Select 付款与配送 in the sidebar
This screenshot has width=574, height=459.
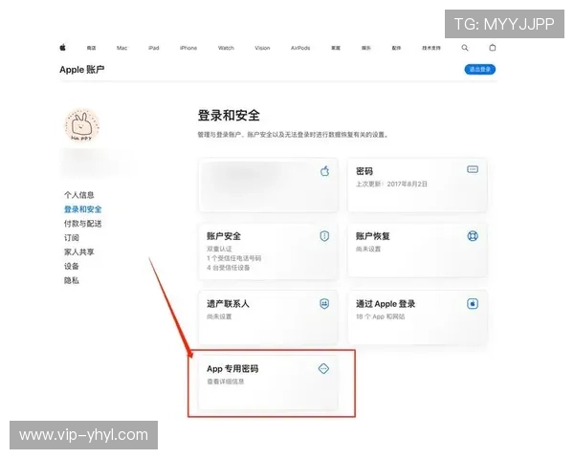(x=82, y=223)
